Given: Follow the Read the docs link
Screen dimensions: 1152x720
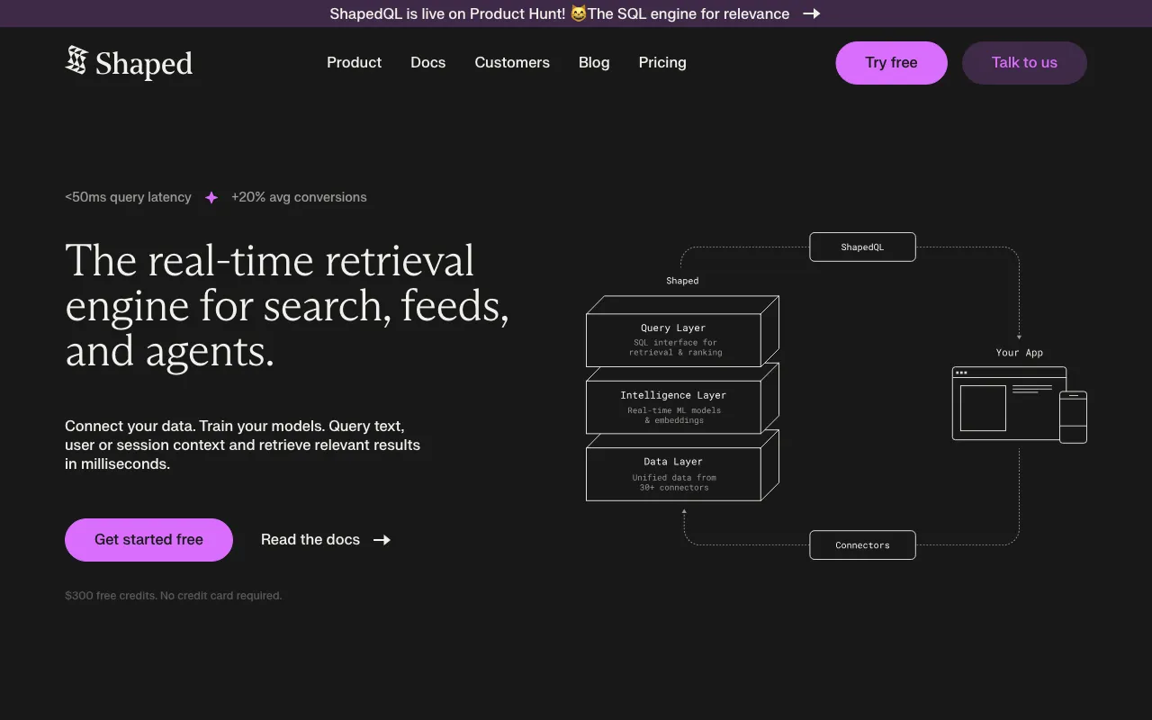Looking at the screenshot, I should [x=326, y=540].
